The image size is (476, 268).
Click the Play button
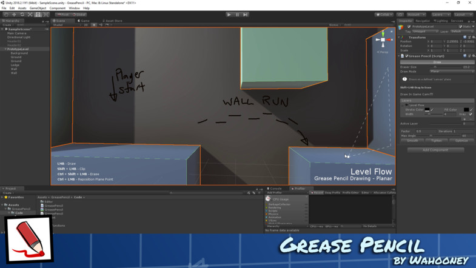point(229,15)
